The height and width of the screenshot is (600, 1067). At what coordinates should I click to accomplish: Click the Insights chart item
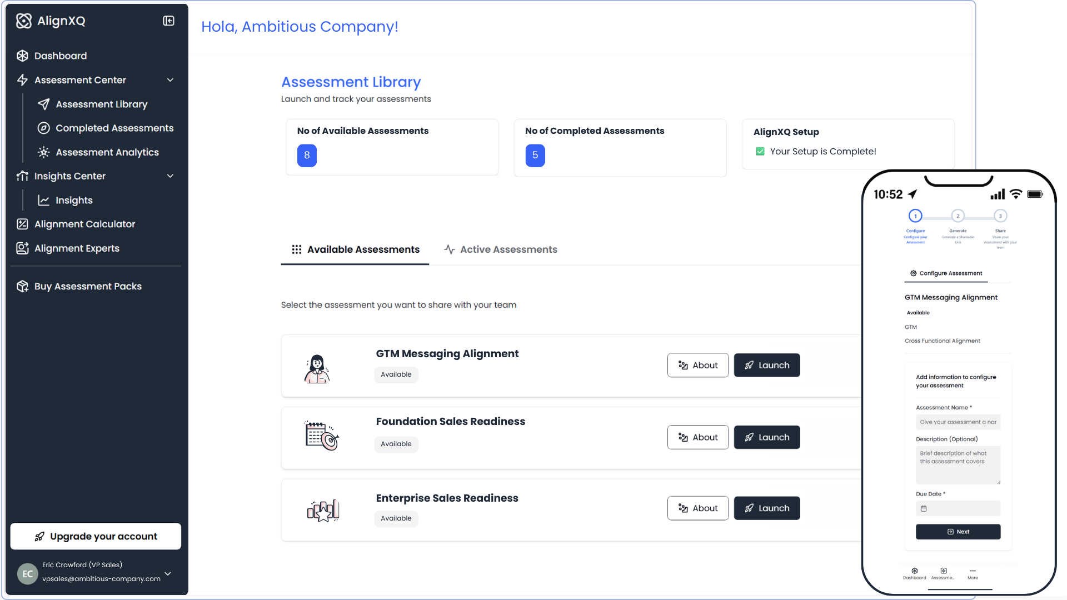pos(73,201)
